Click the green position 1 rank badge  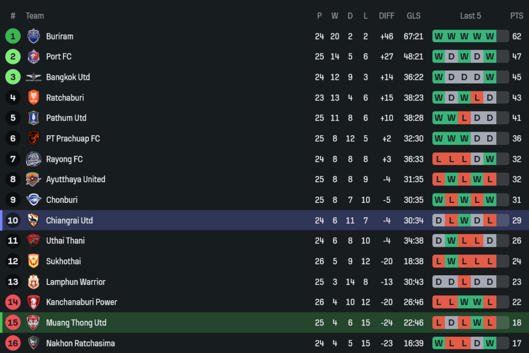(x=13, y=36)
